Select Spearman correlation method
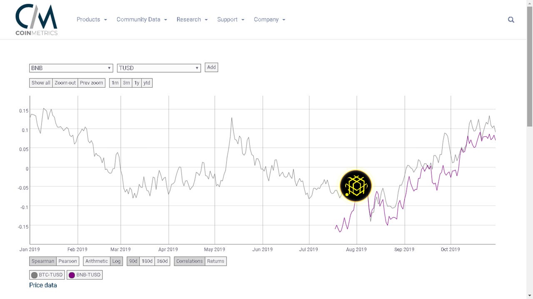The height and width of the screenshot is (299, 533). click(x=43, y=261)
